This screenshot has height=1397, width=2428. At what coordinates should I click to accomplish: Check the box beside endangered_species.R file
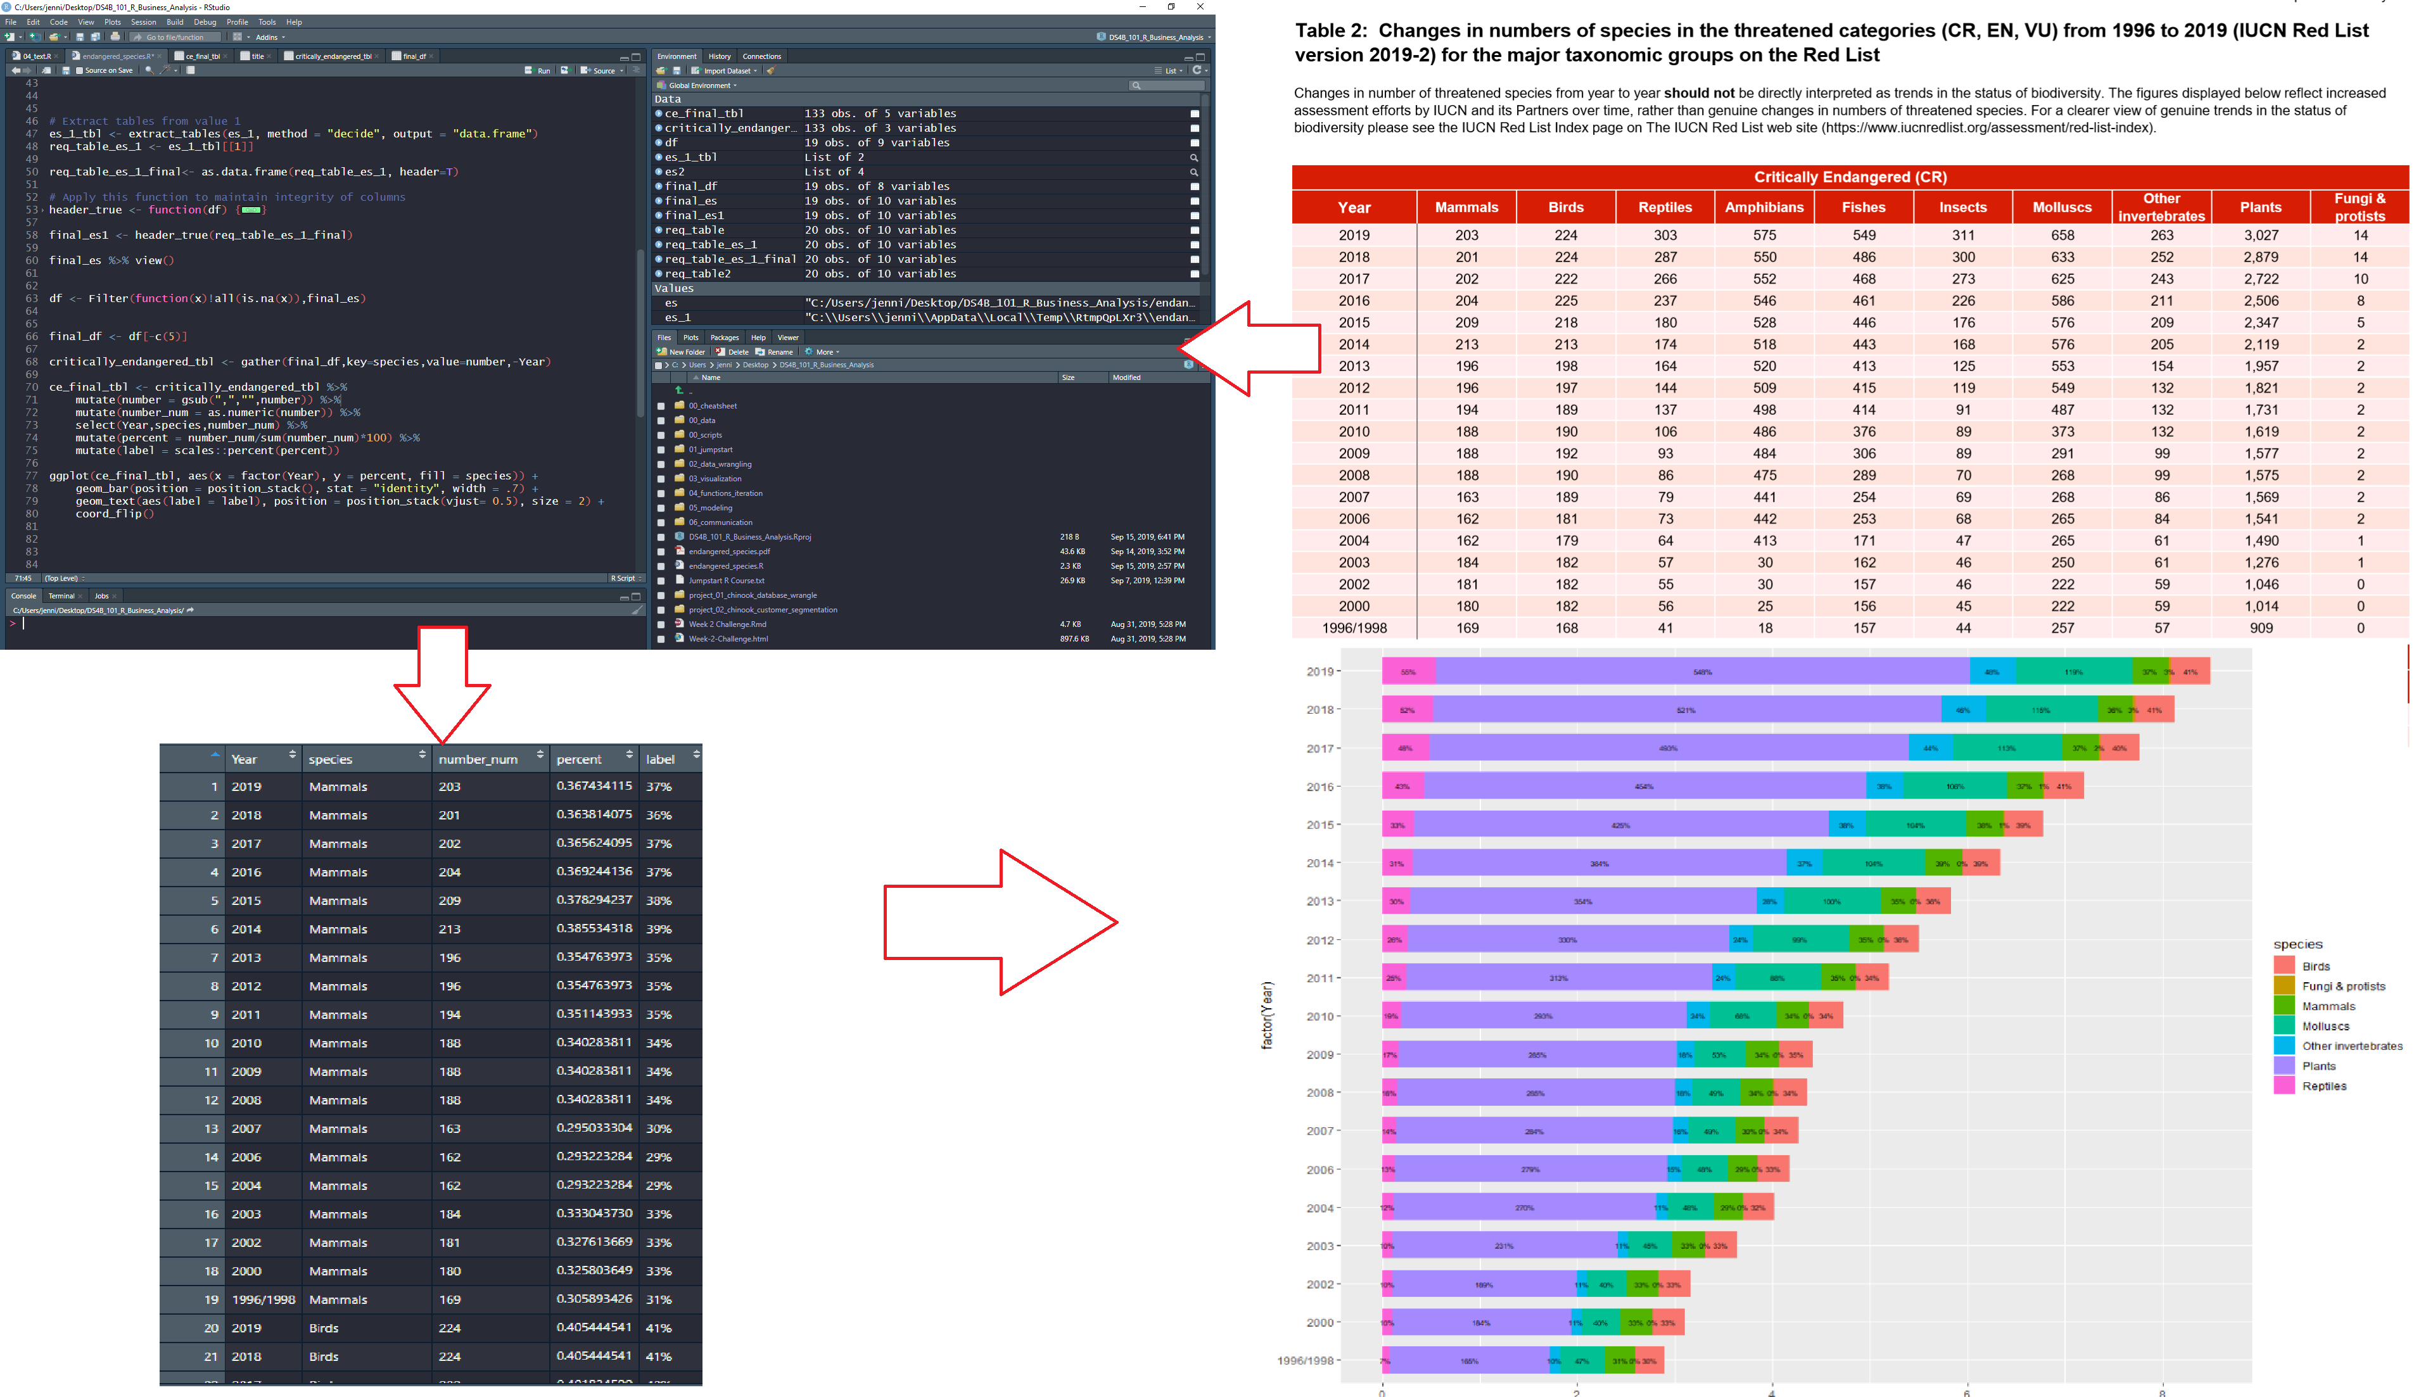click(x=661, y=566)
